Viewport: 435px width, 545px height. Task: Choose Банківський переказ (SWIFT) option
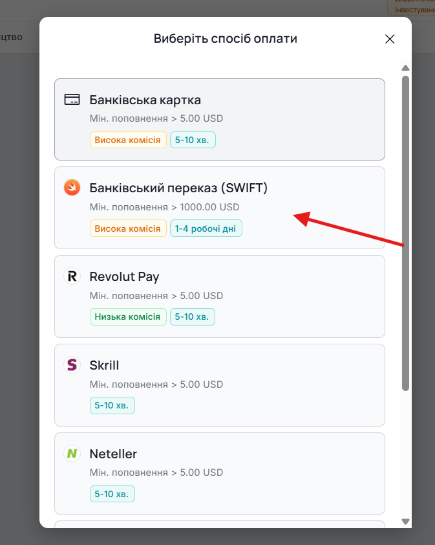pyautogui.click(x=219, y=208)
